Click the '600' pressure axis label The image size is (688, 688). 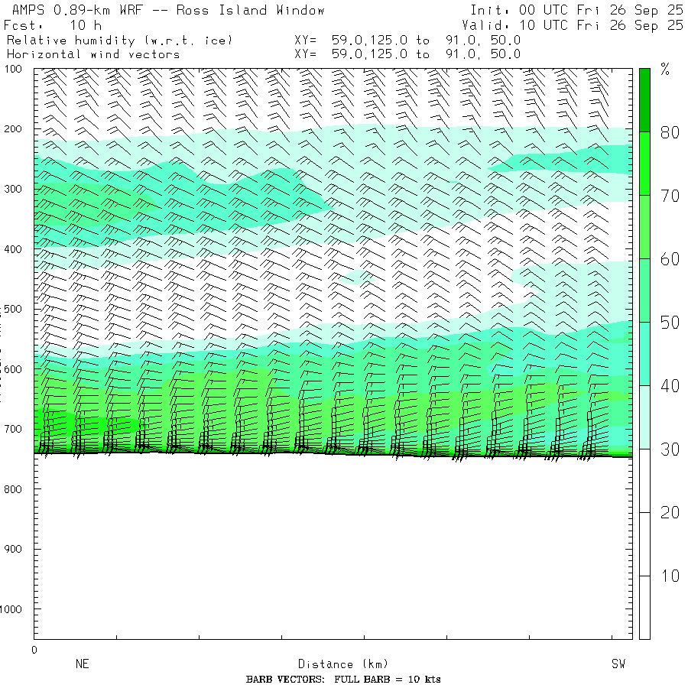[x=13, y=369]
